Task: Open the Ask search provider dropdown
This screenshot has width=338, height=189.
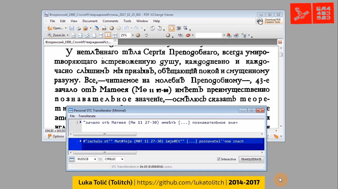Action: [193, 35]
